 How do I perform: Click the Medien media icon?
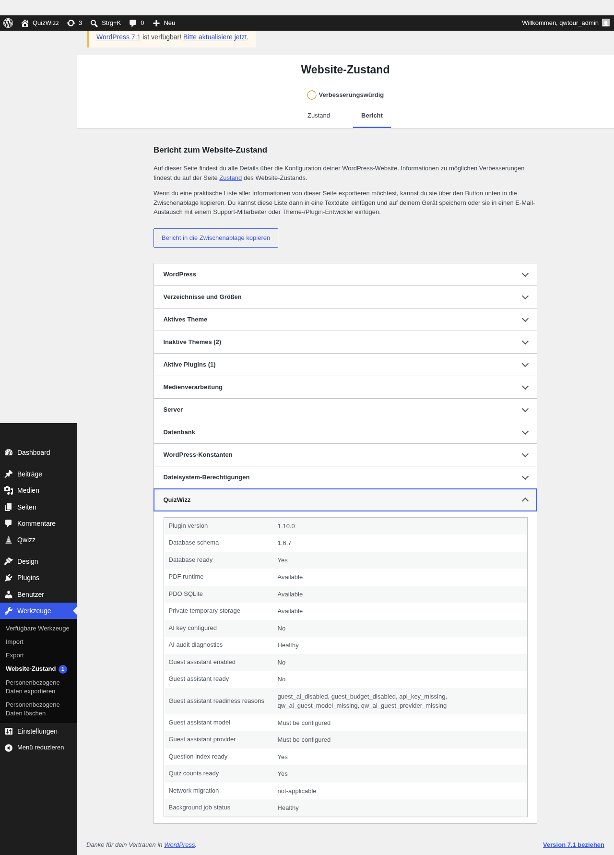(9, 490)
